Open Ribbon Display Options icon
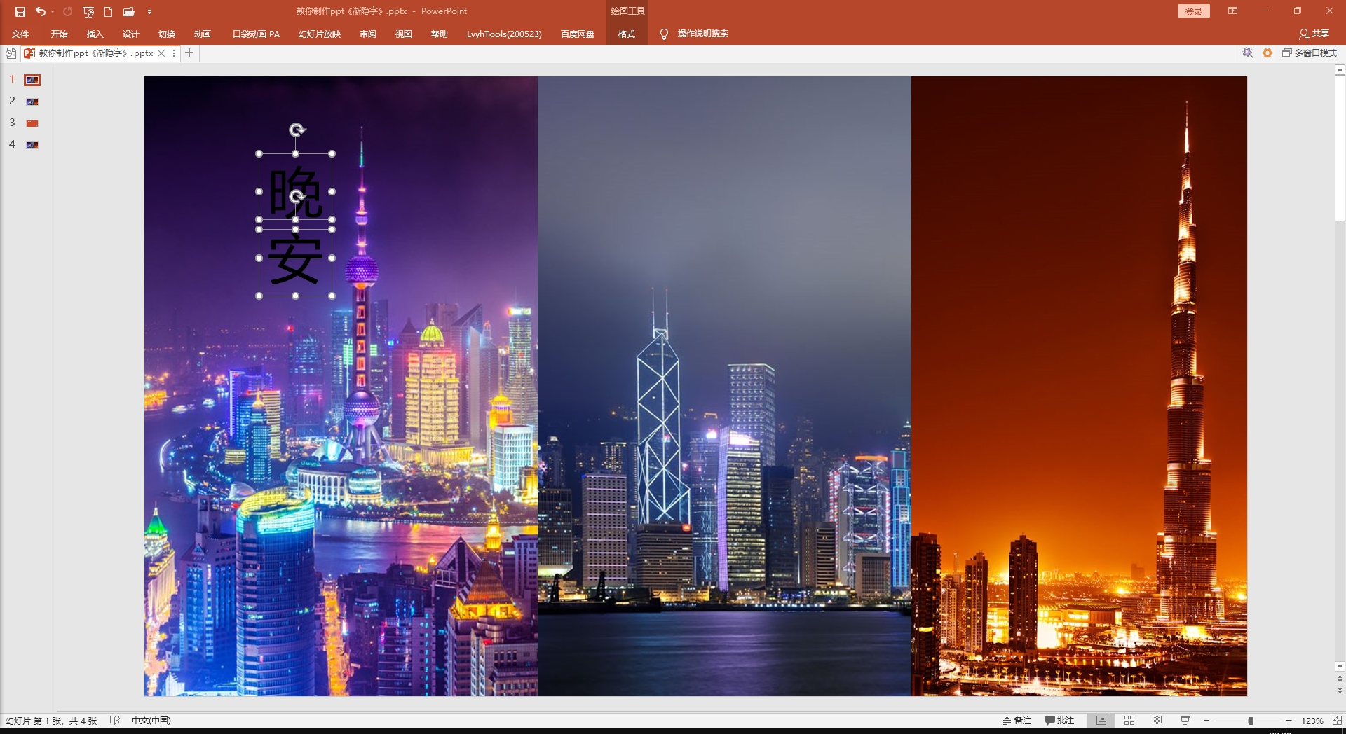 tap(1232, 11)
